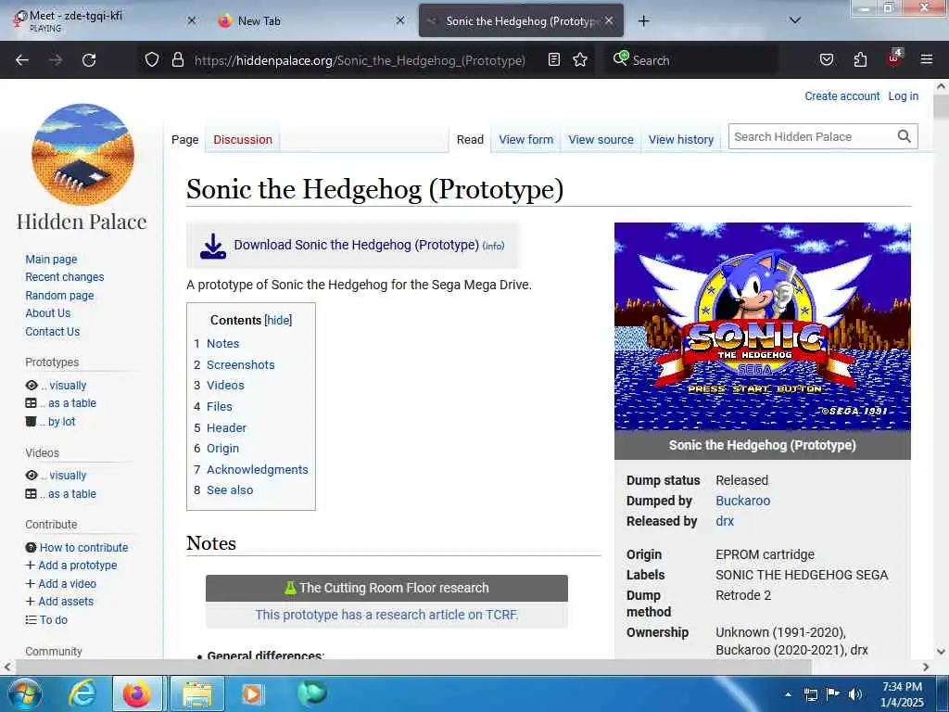Open the tracking protection shield icon
The height and width of the screenshot is (712, 949).
[152, 59]
